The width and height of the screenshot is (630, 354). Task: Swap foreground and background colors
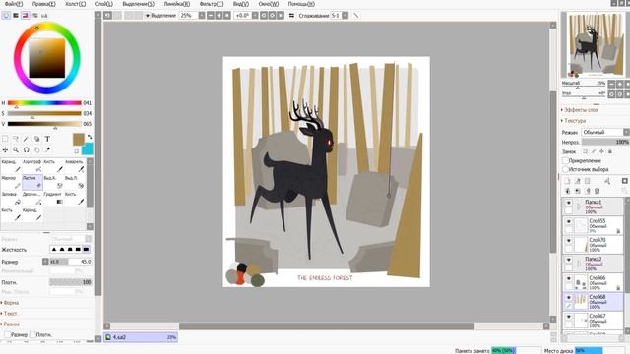point(90,137)
